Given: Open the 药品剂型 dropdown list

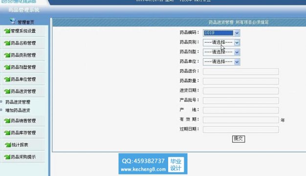Looking at the screenshot, I should click(x=221, y=52).
